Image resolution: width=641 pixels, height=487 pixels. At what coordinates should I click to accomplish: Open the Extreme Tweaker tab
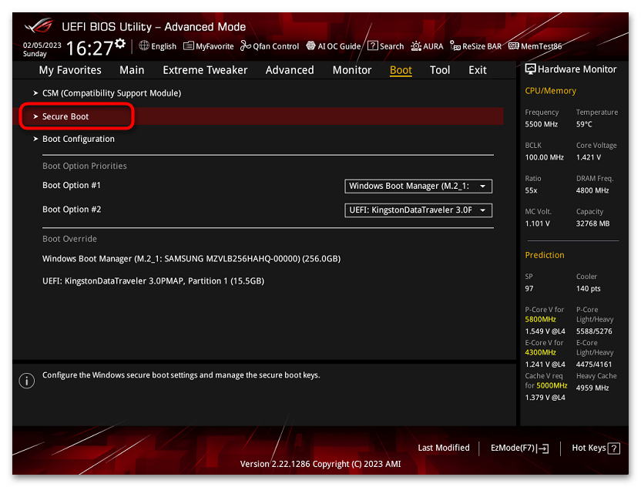[x=205, y=70]
